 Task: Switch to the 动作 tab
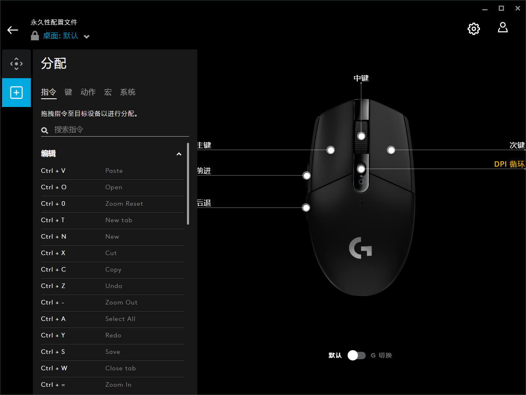(88, 92)
